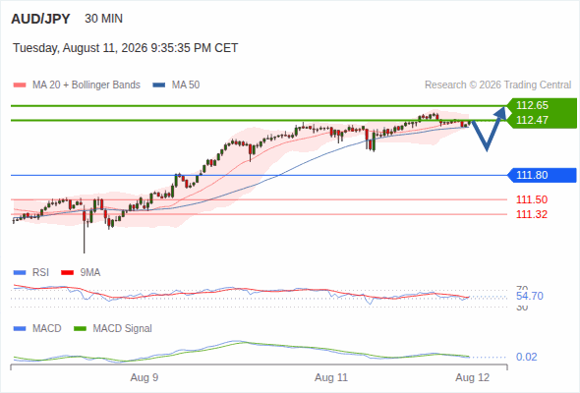Click the MA 50 legend color swatch

[x=159, y=85]
